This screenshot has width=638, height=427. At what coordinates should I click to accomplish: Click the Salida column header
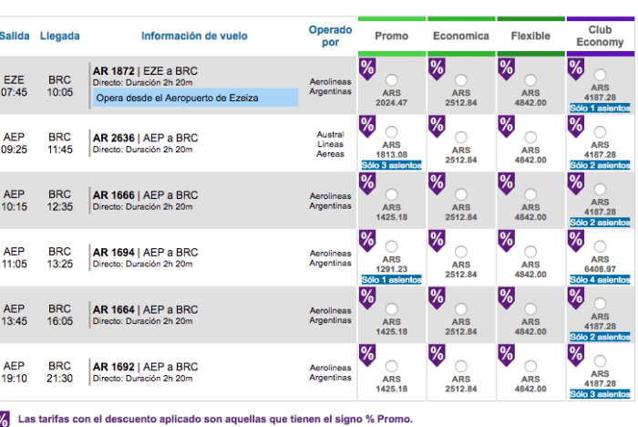pyautogui.click(x=14, y=36)
